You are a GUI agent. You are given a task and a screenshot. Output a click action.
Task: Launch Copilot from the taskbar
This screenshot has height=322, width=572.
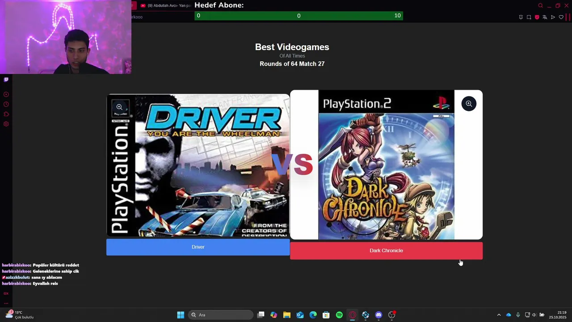(x=274, y=315)
